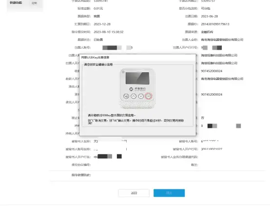Click the 指令处理历史 label
Viewport: 270px width, 208px height.
click(81, 175)
